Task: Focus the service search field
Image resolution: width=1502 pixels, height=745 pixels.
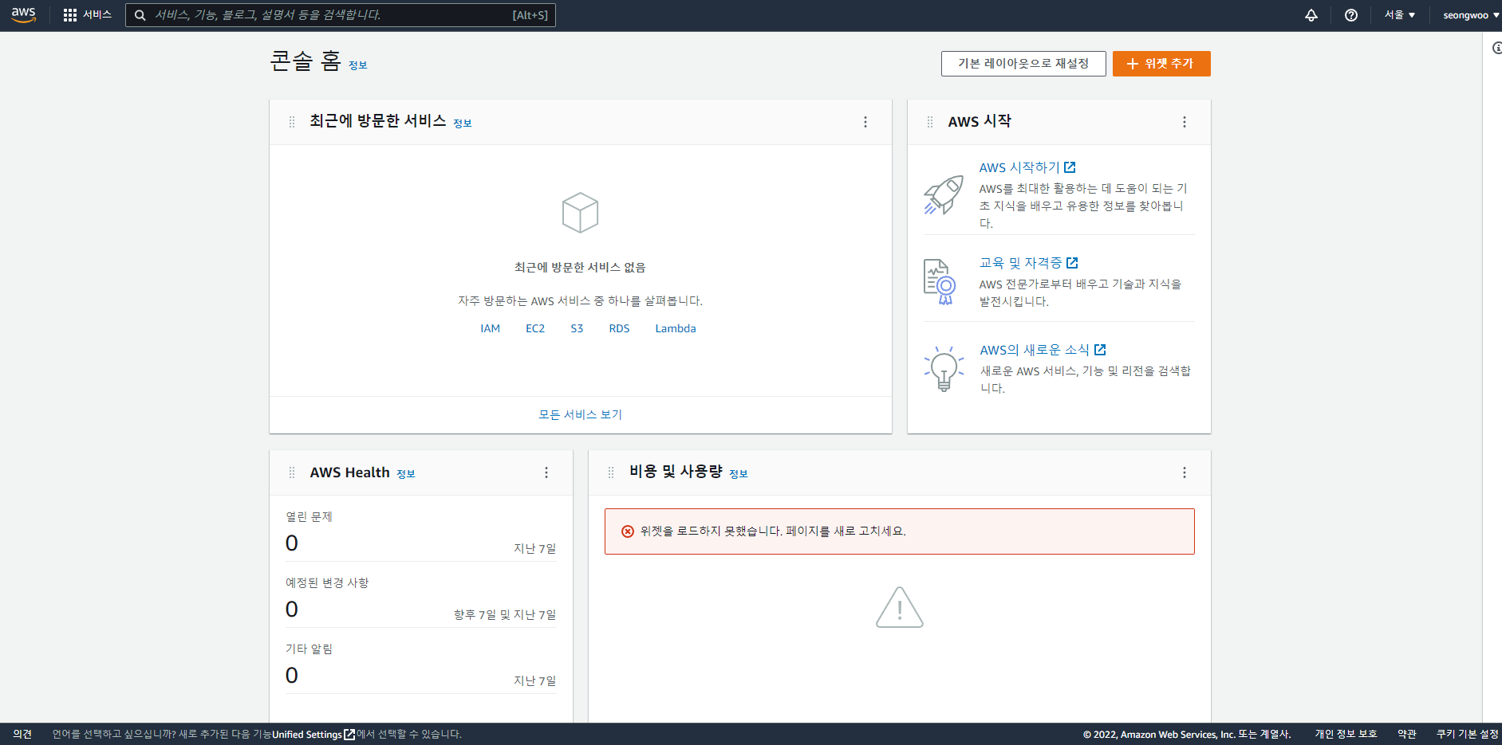Action: pyautogui.click(x=341, y=15)
